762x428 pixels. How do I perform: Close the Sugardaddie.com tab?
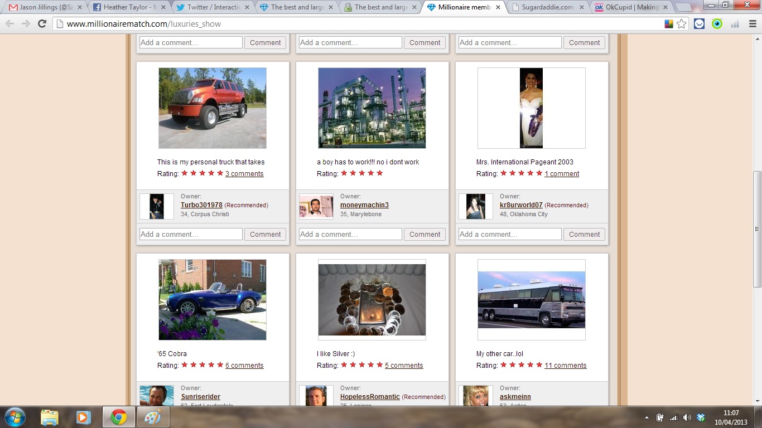coord(582,7)
